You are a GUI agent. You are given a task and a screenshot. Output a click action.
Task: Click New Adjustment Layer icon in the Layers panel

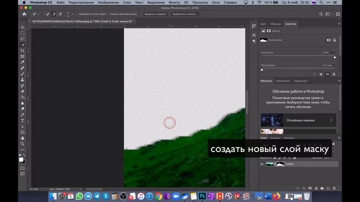[x=316, y=189]
